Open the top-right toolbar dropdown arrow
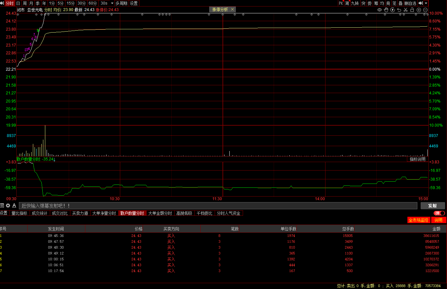447x289 pixels. [x=426, y=3]
